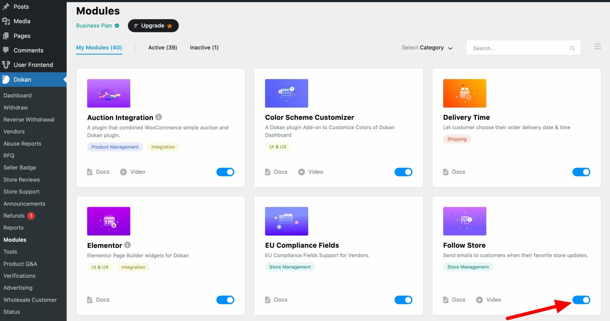610x321 pixels.
Task: Click the Dokan logo icon in sidebar
Action: click(6, 80)
